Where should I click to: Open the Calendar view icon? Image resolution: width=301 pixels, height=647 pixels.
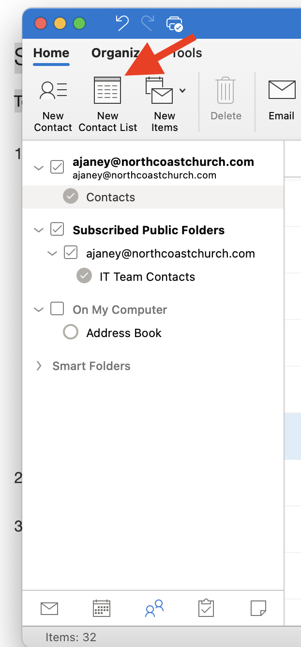pyautogui.click(x=102, y=608)
